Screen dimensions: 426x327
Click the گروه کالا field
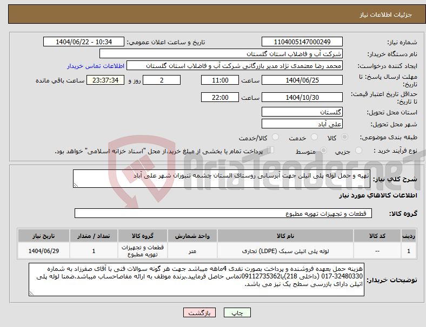click(x=223, y=213)
